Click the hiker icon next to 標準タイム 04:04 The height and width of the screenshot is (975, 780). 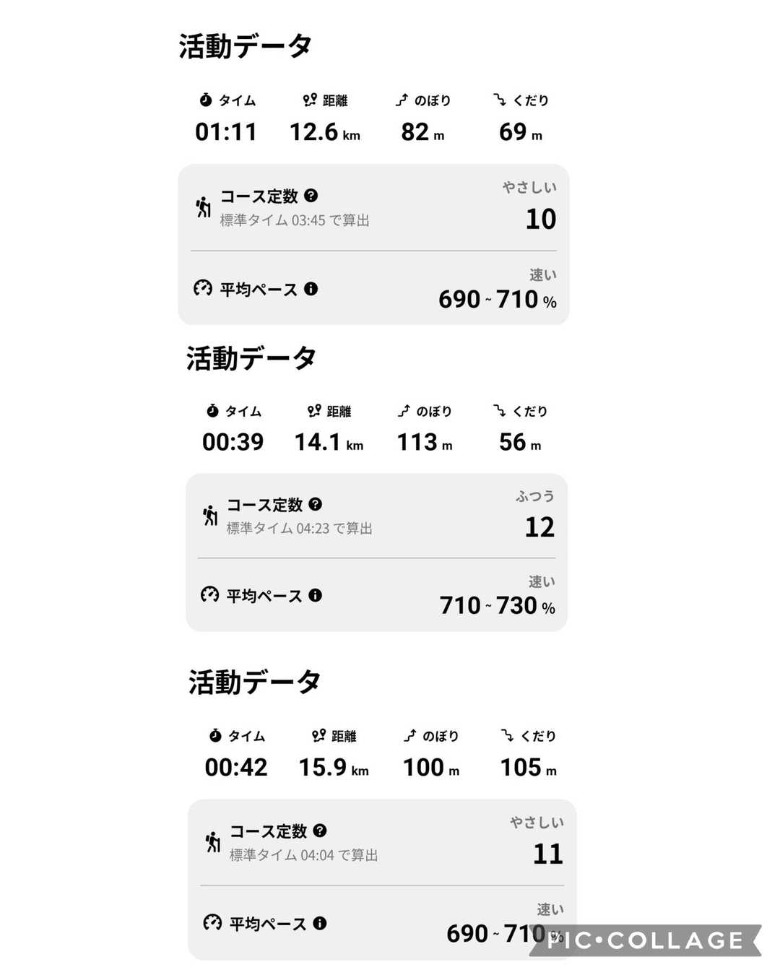pyautogui.click(x=213, y=842)
